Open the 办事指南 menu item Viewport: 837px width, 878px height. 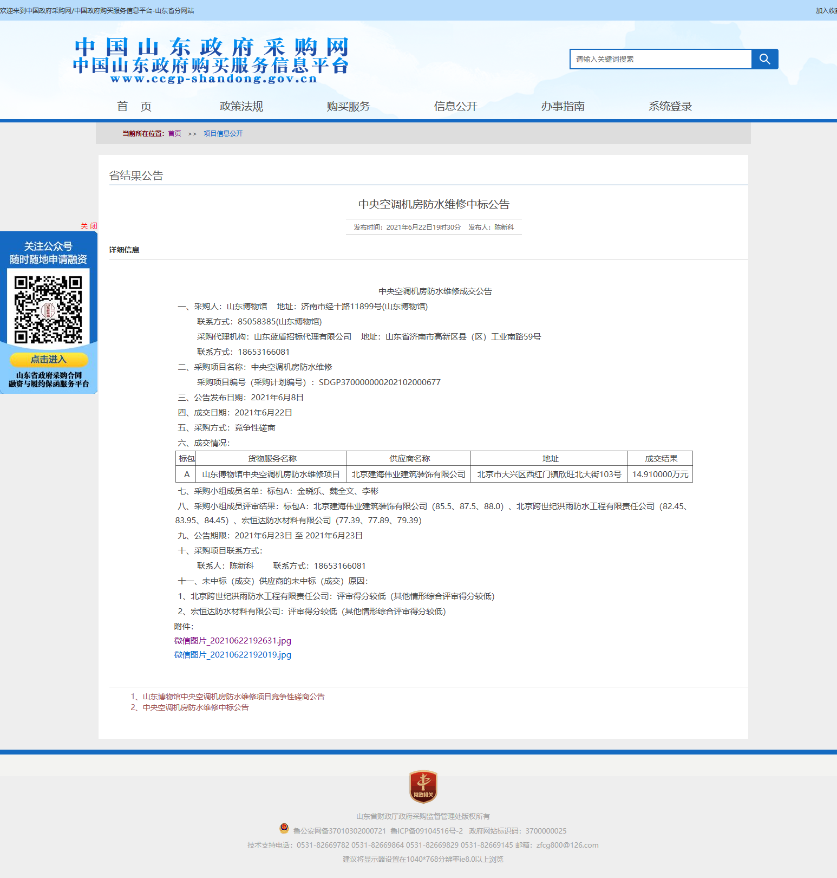[563, 106]
